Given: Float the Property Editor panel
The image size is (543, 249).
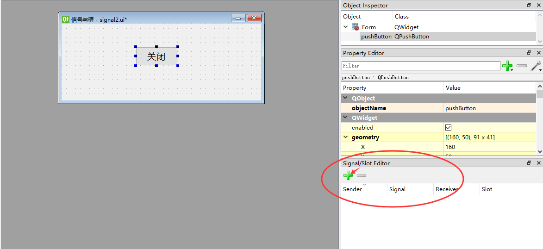Looking at the screenshot, I should [529, 53].
